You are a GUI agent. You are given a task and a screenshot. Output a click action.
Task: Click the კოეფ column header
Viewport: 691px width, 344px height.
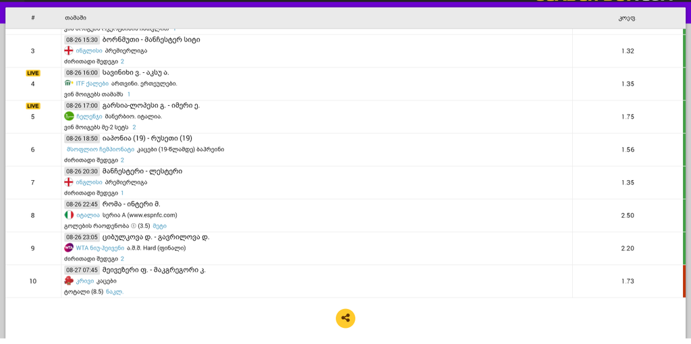pyautogui.click(x=627, y=18)
